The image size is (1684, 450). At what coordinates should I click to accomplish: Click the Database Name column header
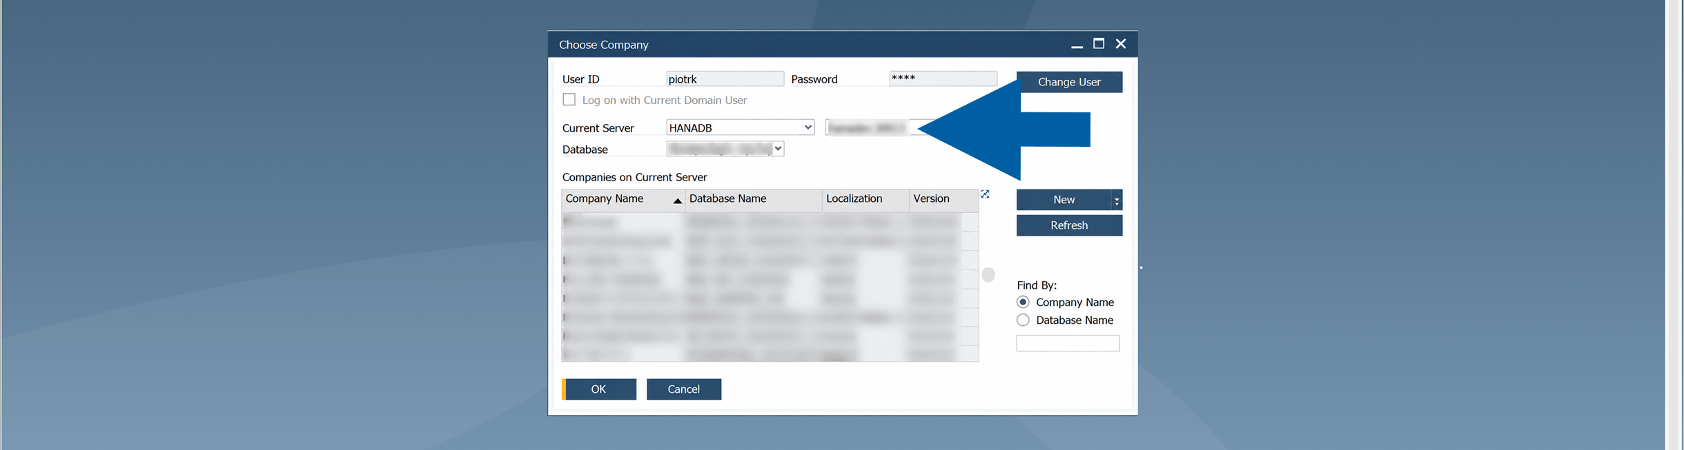(754, 200)
